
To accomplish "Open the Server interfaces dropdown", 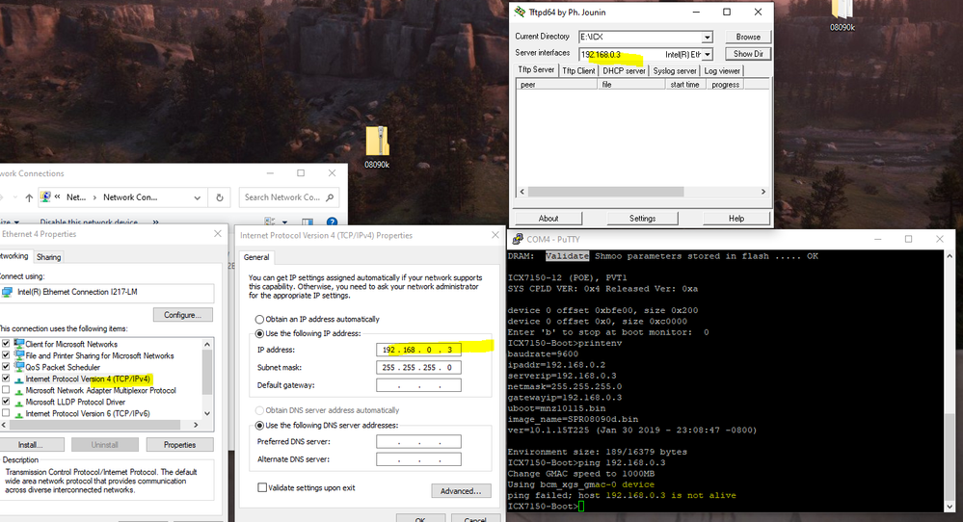I will point(707,54).
